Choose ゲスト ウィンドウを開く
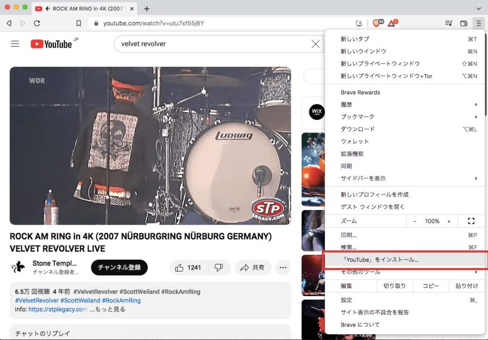The height and width of the screenshot is (340, 488). click(405, 207)
